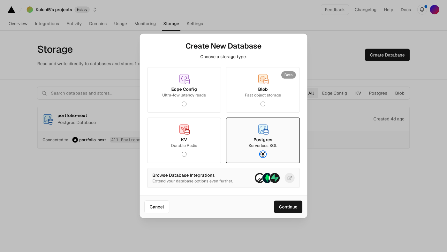Click the Blob storage icon
The image size is (447, 252).
[x=263, y=79]
